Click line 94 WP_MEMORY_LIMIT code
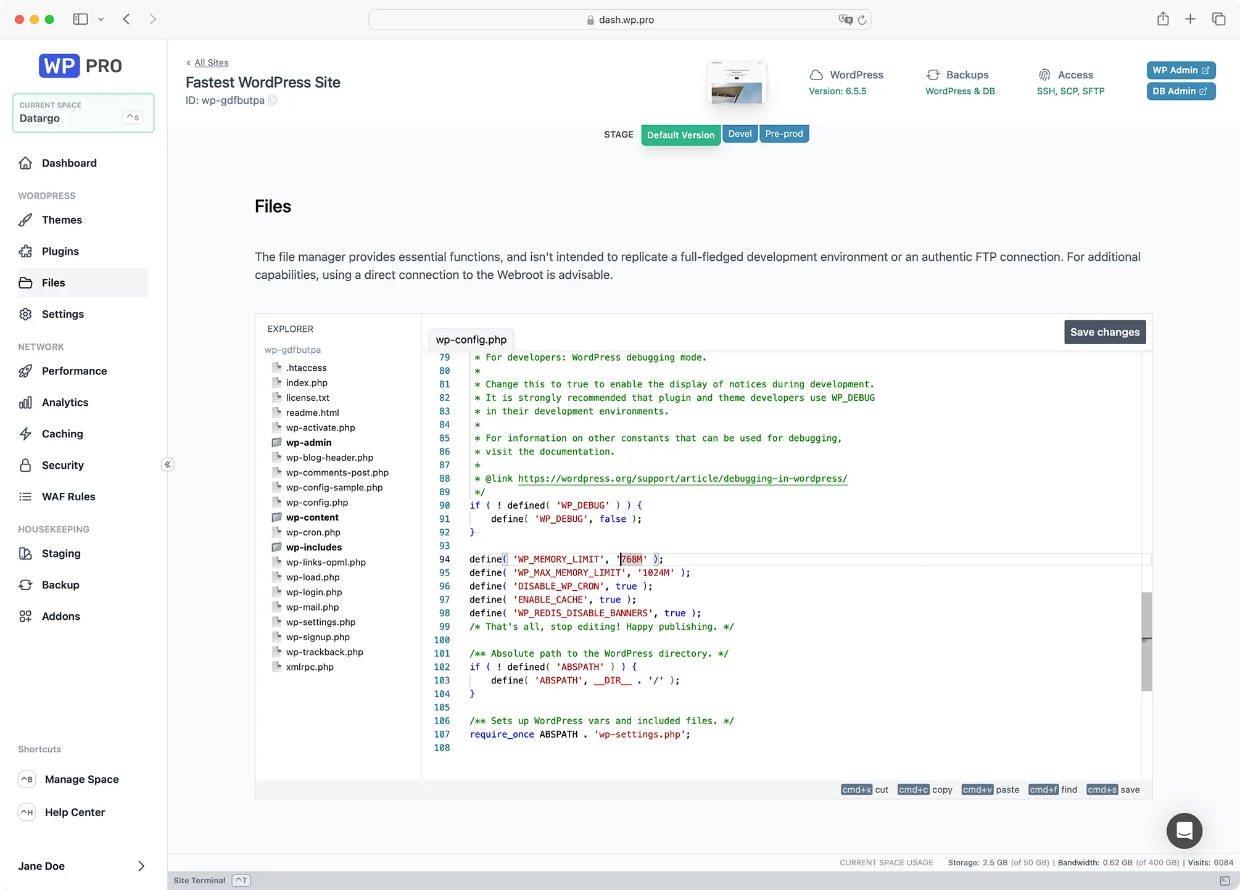Viewport: 1240px width, 890px height. click(566, 559)
